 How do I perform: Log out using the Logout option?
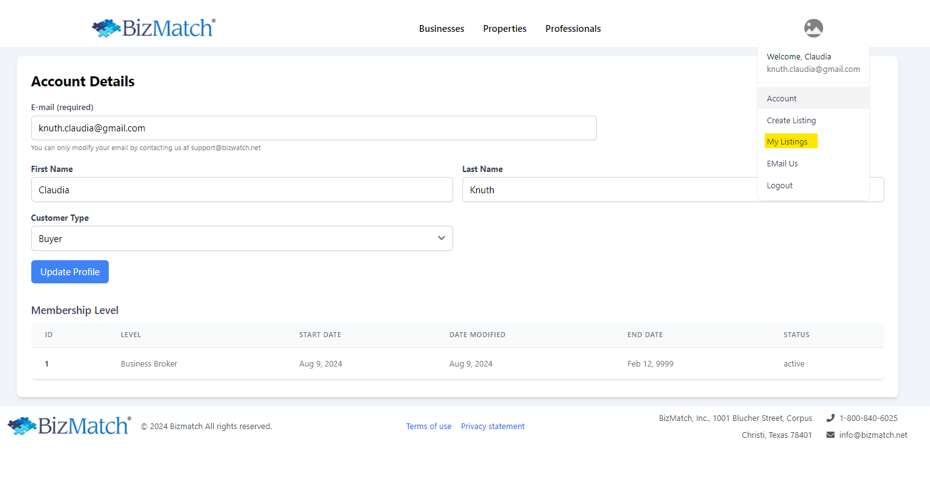pos(780,185)
